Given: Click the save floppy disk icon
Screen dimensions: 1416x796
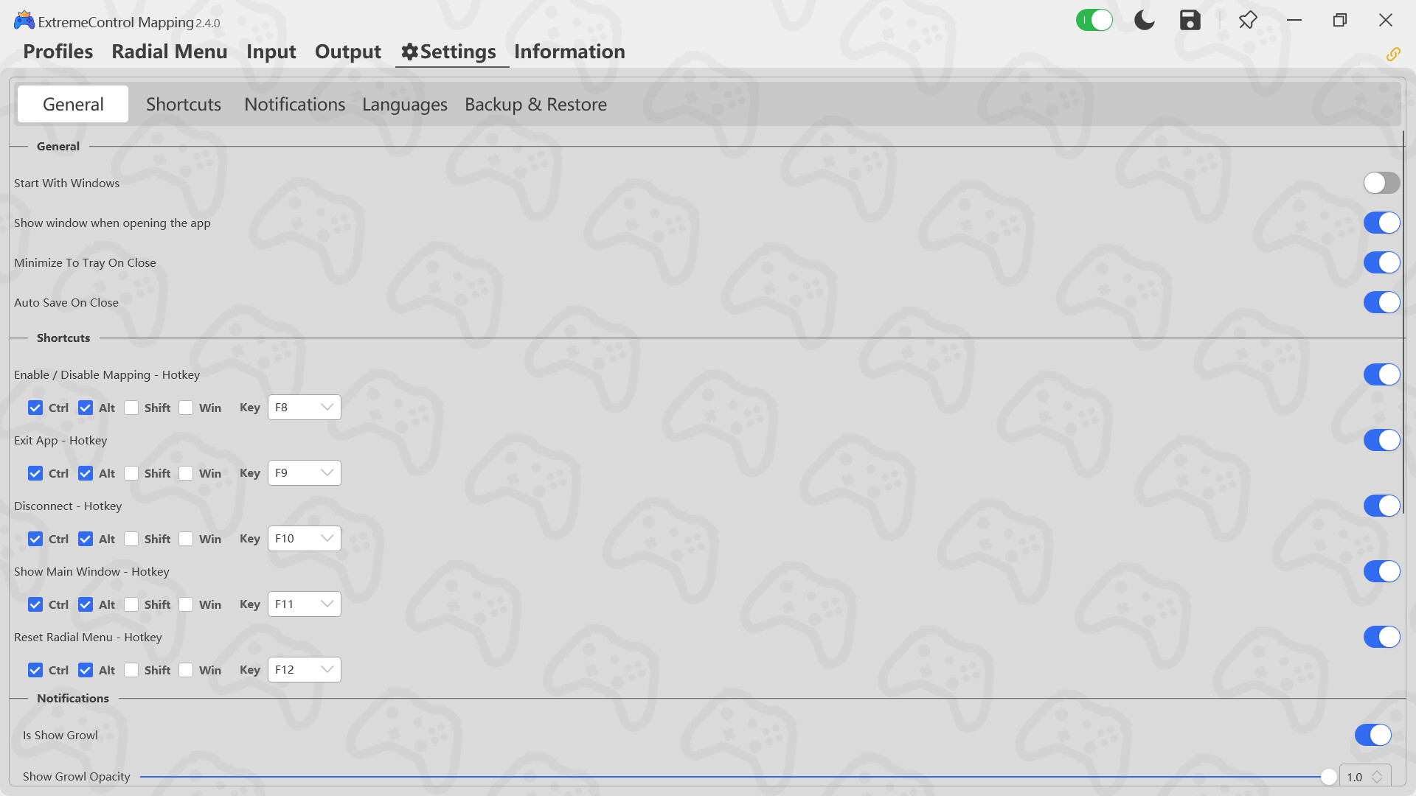Looking at the screenshot, I should point(1190,20).
